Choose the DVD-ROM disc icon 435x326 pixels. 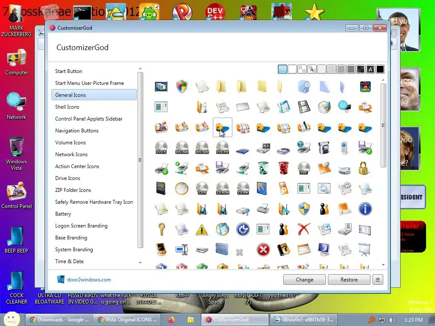point(202,147)
